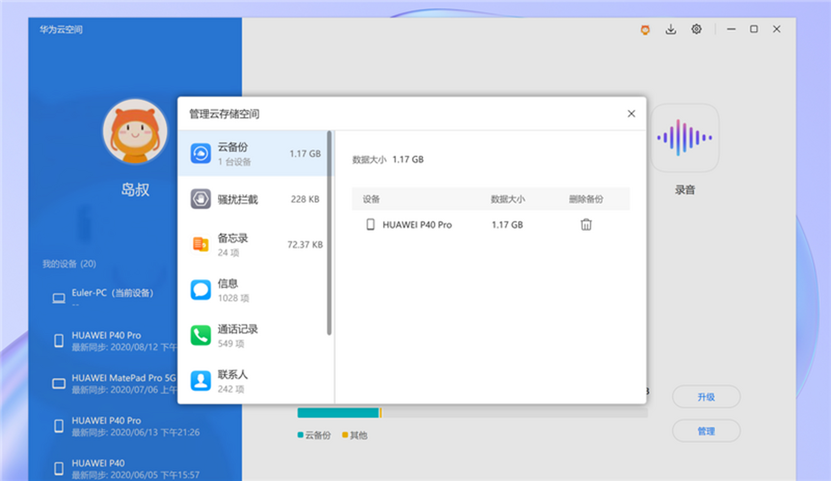Click the category list vertical scrollbar
The width and height of the screenshot is (831, 481).
click(x=329, y=233)
